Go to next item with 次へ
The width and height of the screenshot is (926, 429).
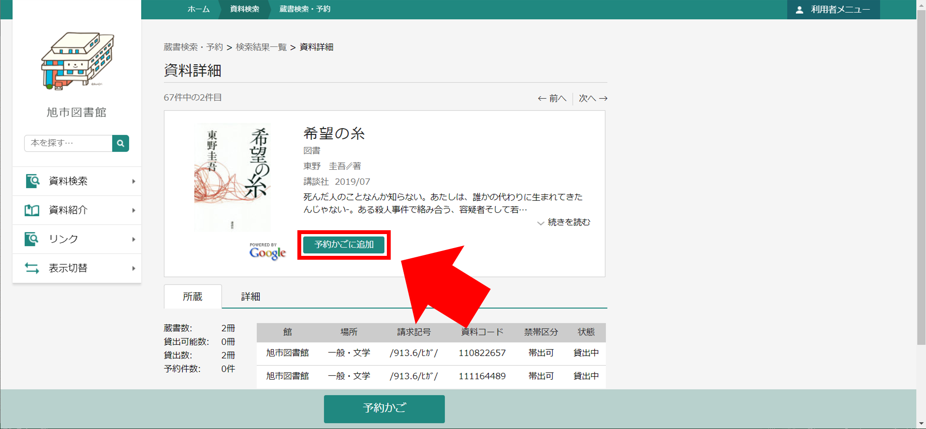click(x=593, y=99)
